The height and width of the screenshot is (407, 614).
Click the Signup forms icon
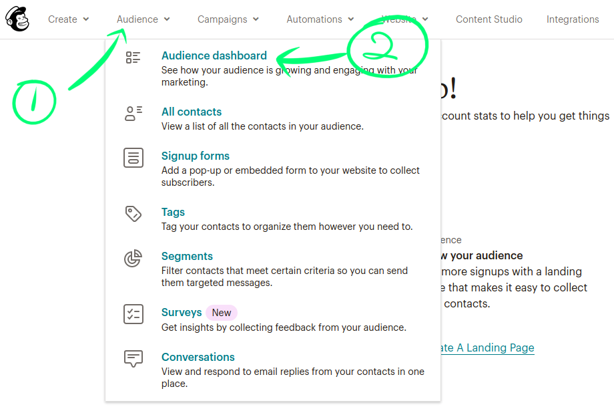[133, 158]
